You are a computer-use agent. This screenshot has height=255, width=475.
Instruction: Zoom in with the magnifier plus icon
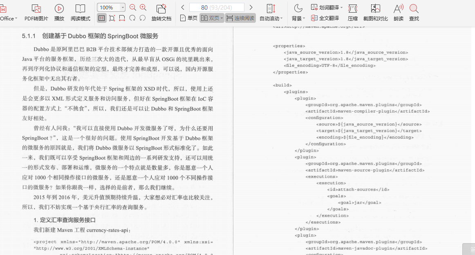pyautogui.click(x=143, y=7)
